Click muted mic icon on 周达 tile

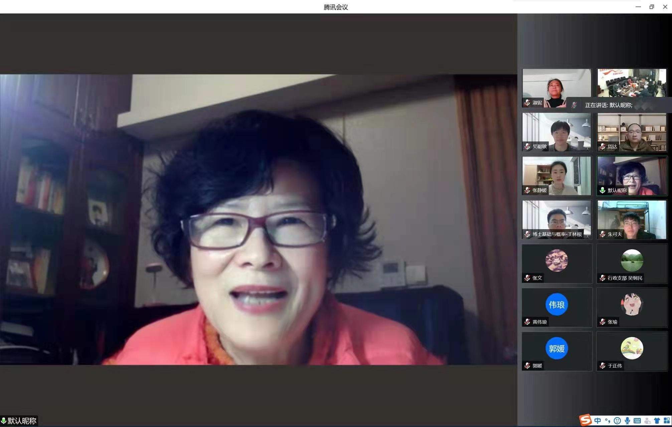click(x=603, y=146)
